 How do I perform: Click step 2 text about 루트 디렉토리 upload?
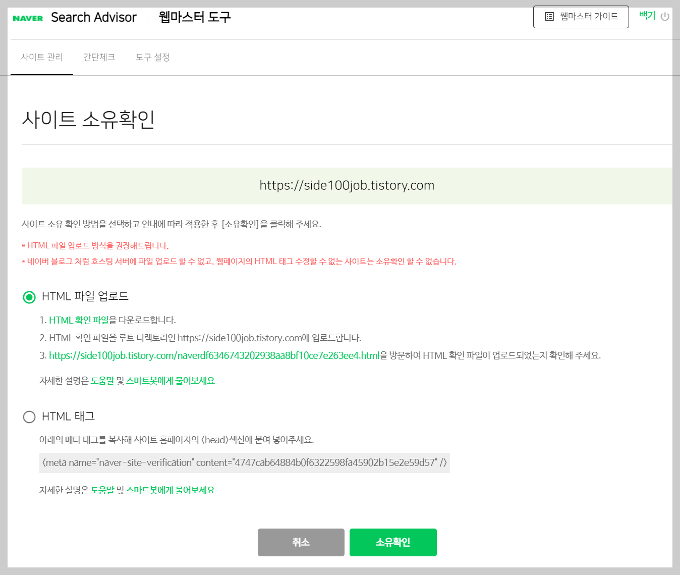[x=200, y=338]
